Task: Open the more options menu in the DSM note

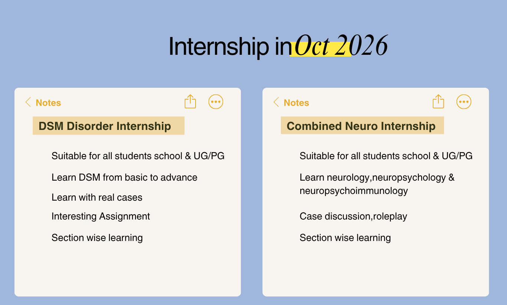Action: tap(216, 101)
